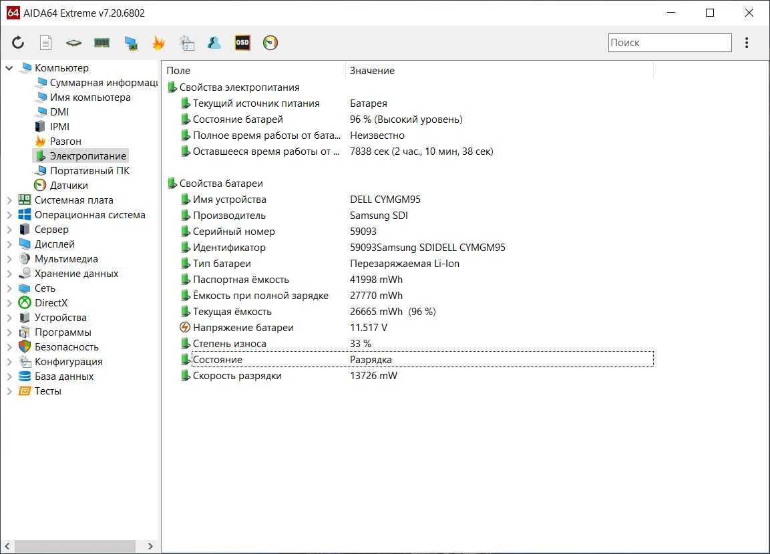Click the shield icon beside Безопасность

25,347
